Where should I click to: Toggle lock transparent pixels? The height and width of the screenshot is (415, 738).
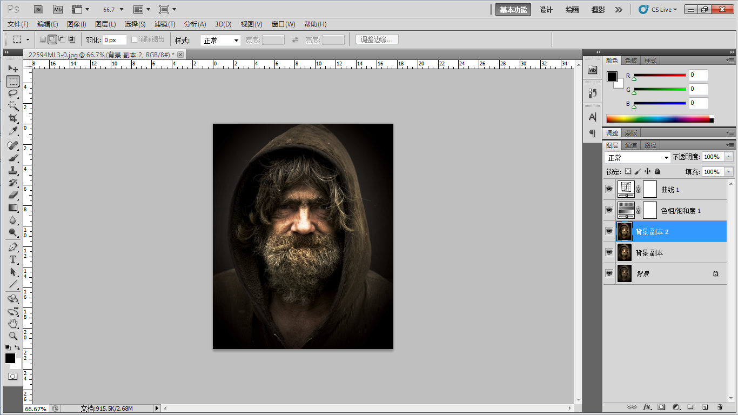coord(628,171)
